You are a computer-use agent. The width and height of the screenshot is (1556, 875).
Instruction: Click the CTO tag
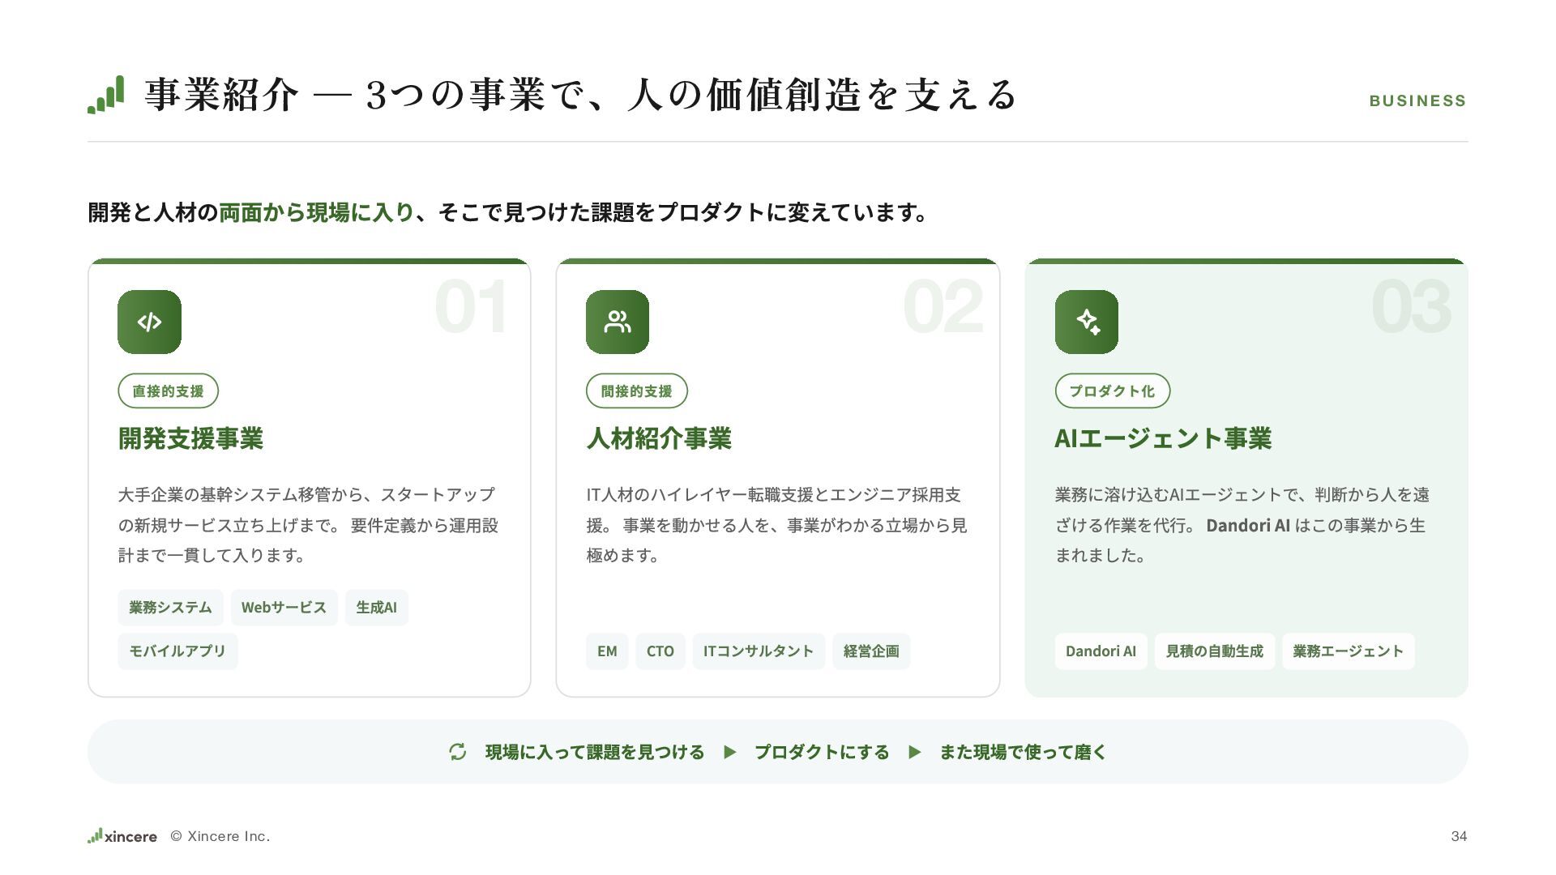660,651
